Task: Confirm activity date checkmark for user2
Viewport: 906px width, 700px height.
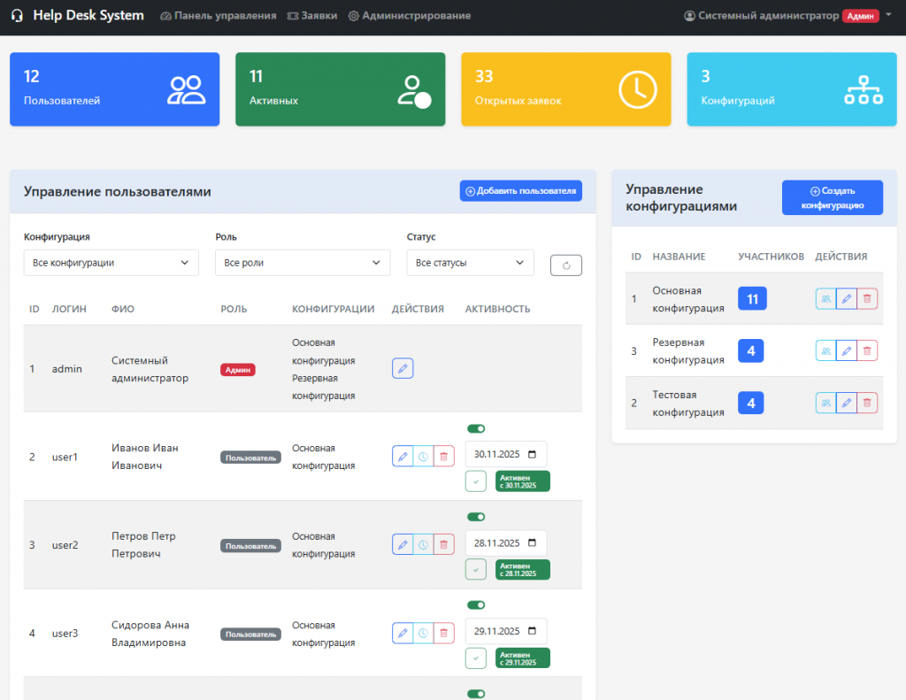Action: (475, 570)
